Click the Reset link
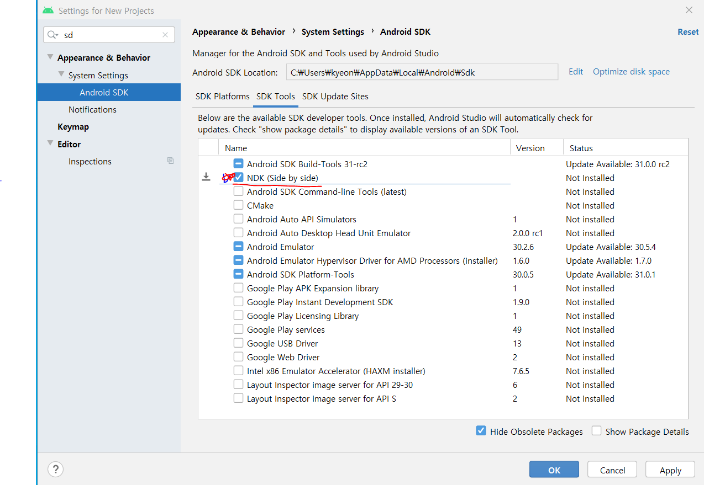 [688, 32]
